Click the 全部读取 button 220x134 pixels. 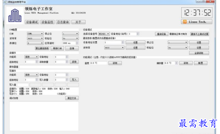199,53
